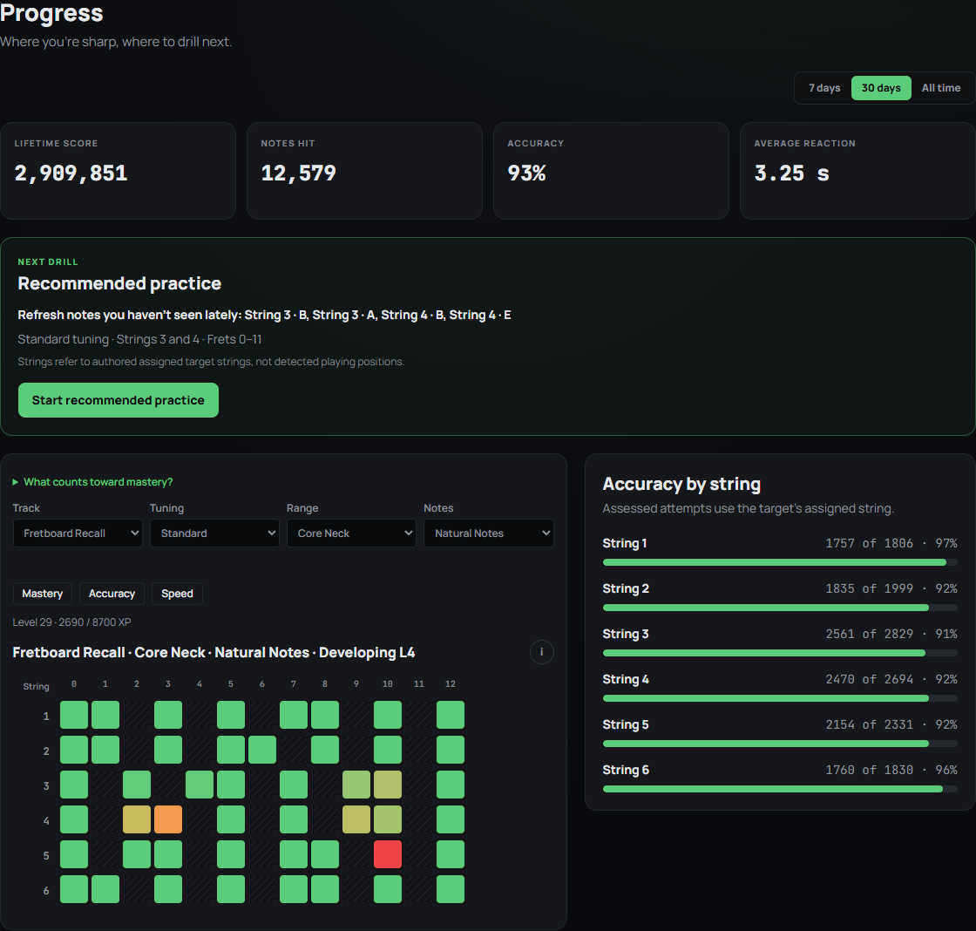
Task: Open the heatmap info icon
Action: [541, 652]
